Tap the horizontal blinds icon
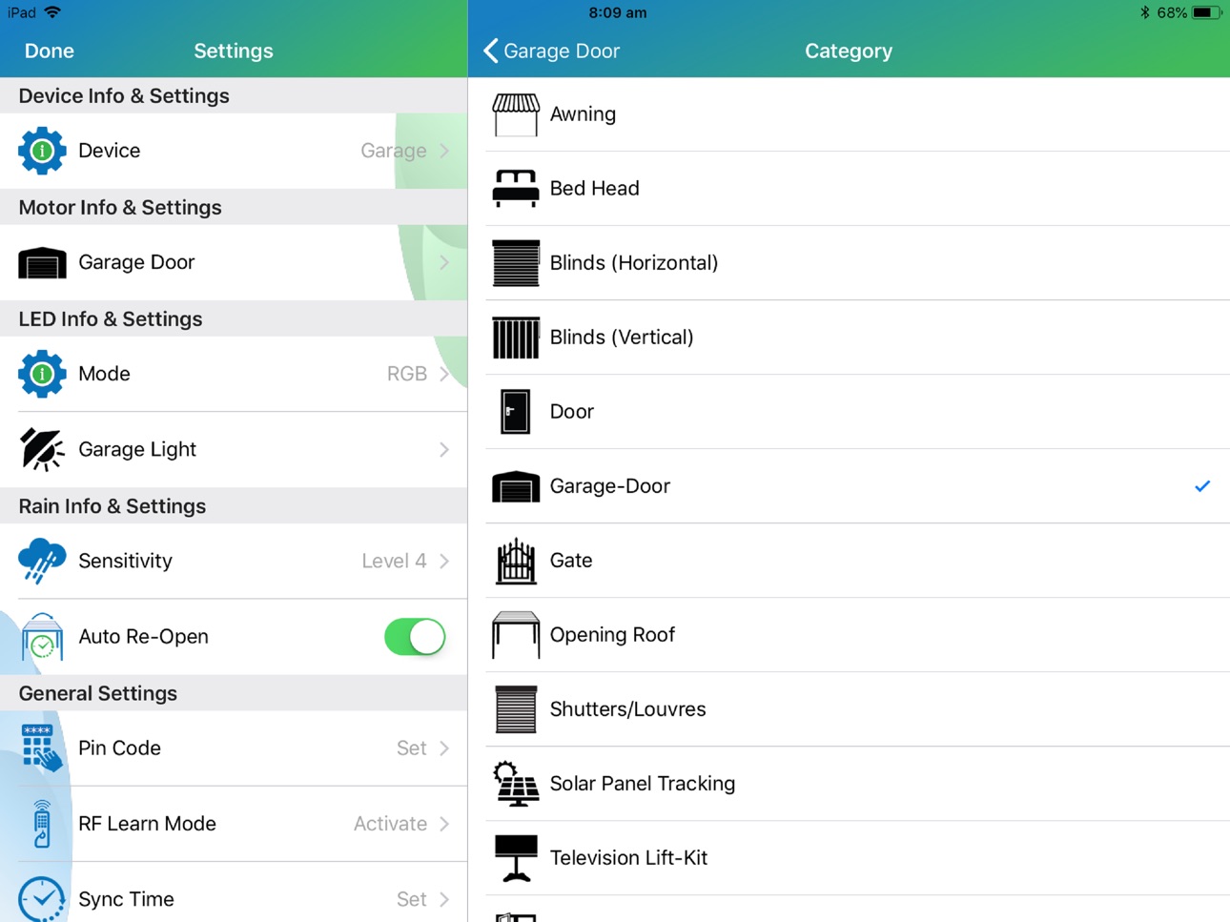The image size is (1230, 922). [516, 263]
